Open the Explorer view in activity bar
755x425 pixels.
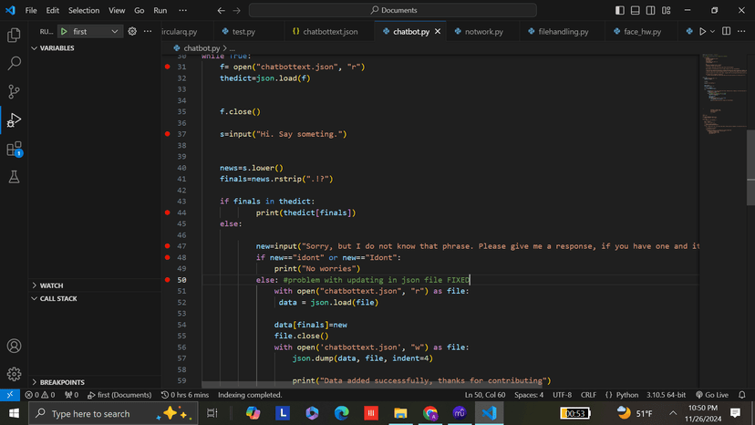tap(14, 36)
